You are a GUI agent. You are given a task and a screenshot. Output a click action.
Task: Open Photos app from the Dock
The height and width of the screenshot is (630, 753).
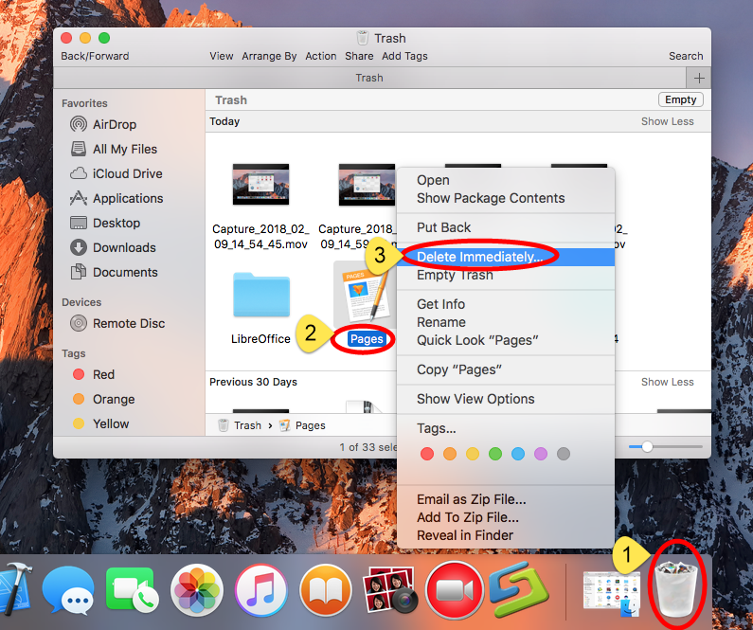(x=196, y=589)
